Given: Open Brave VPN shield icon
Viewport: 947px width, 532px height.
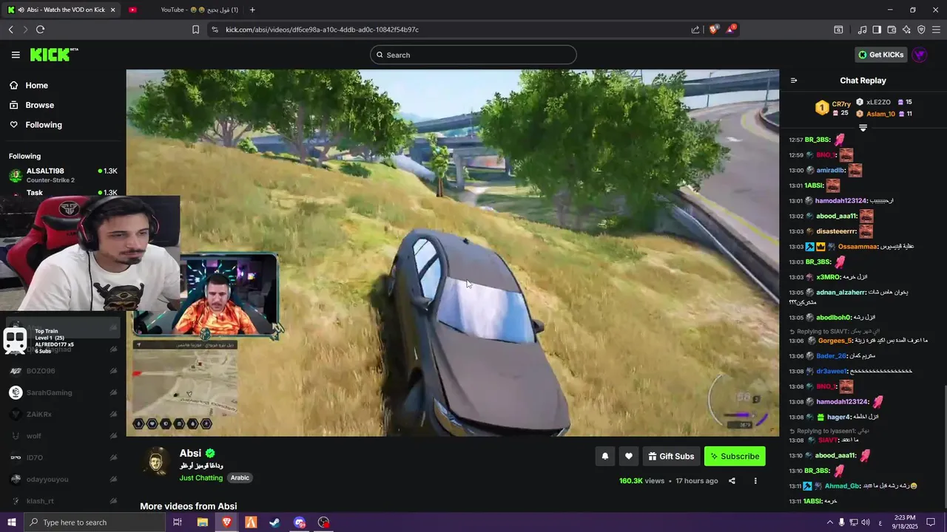Looking at the screenshot, I should tap(921, 30).
